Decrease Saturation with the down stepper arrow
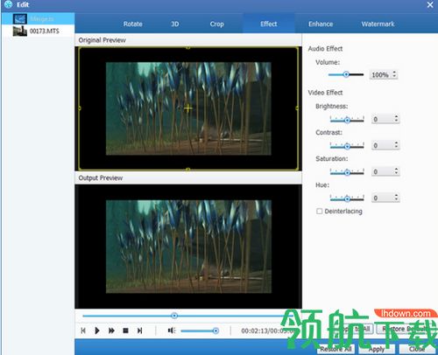 click(x=396, y=173)
